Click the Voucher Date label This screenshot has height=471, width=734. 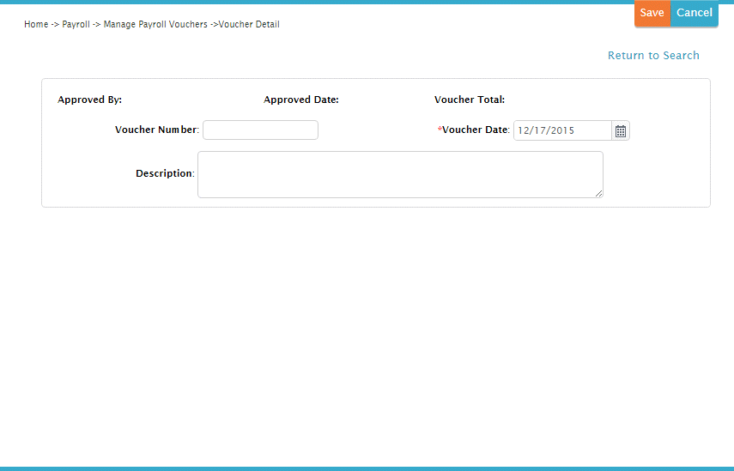coord(474,130)
